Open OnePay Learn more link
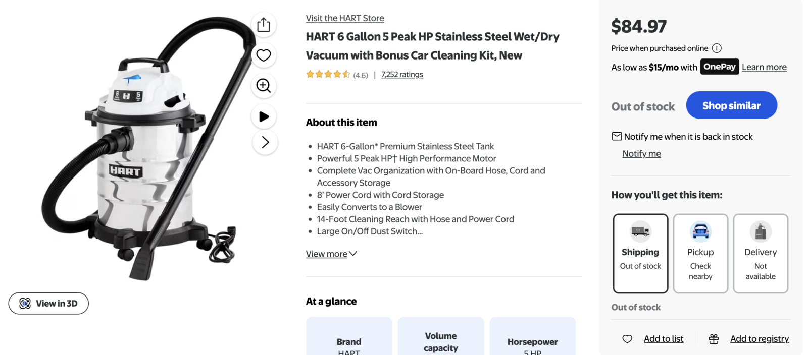808x355 pixels. click(x=764, y=67)
